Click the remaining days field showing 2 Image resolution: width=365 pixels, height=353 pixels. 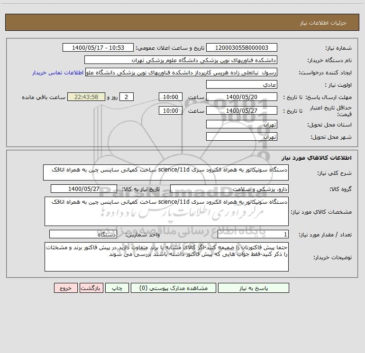[x=127, y=97]
